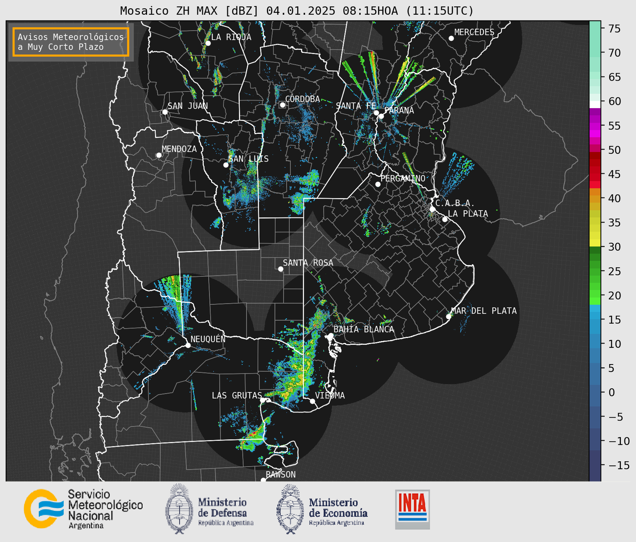The width and height of the screenshot is (636, 542).
Task: Click the La Rioja city marker dot
Action: click(208, 43)
